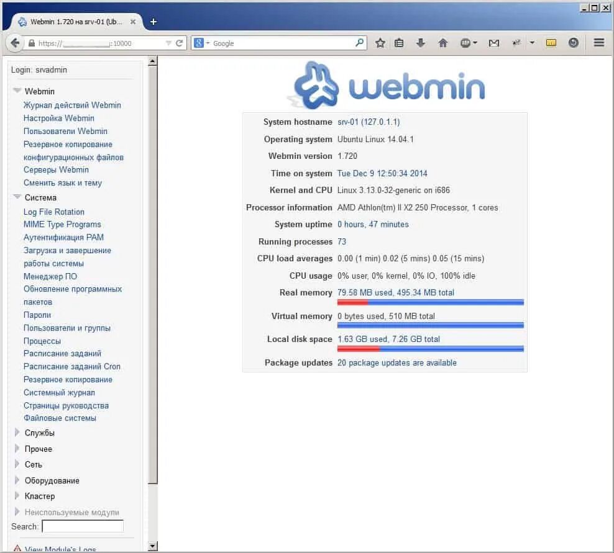Expand the Прочее category
Viewport: 614px width, 553px height.
click(17, 448)
